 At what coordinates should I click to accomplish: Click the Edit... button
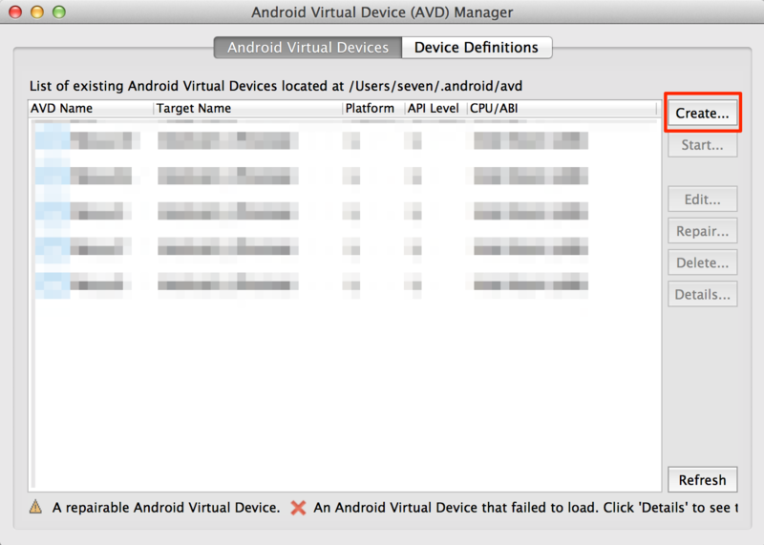coord(702,199)
